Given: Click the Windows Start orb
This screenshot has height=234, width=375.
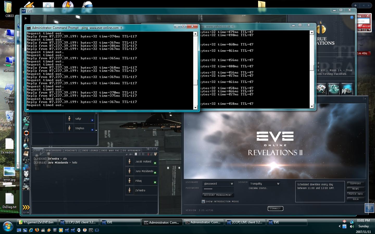Looking at the screenshot, I should pyautogui.click(x=8, y=226).
